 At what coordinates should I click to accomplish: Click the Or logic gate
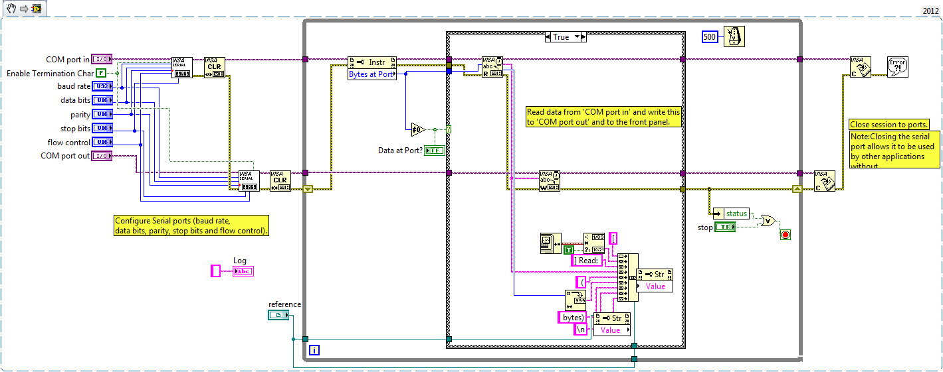768,220
